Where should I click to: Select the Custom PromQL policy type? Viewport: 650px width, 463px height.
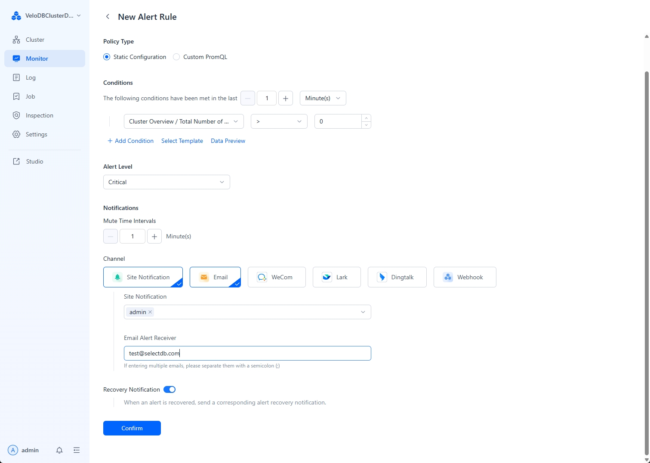[176, 57]
